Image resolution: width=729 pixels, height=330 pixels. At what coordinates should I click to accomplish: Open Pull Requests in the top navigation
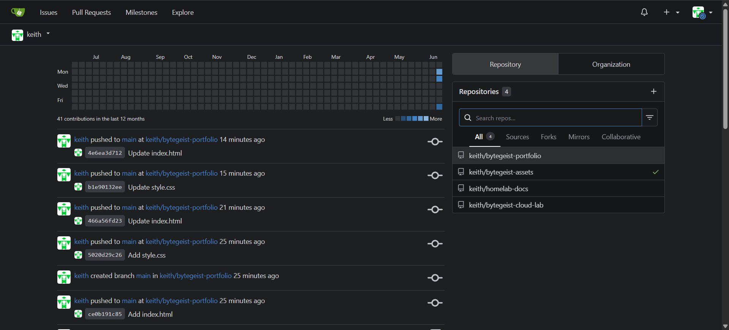92,12
